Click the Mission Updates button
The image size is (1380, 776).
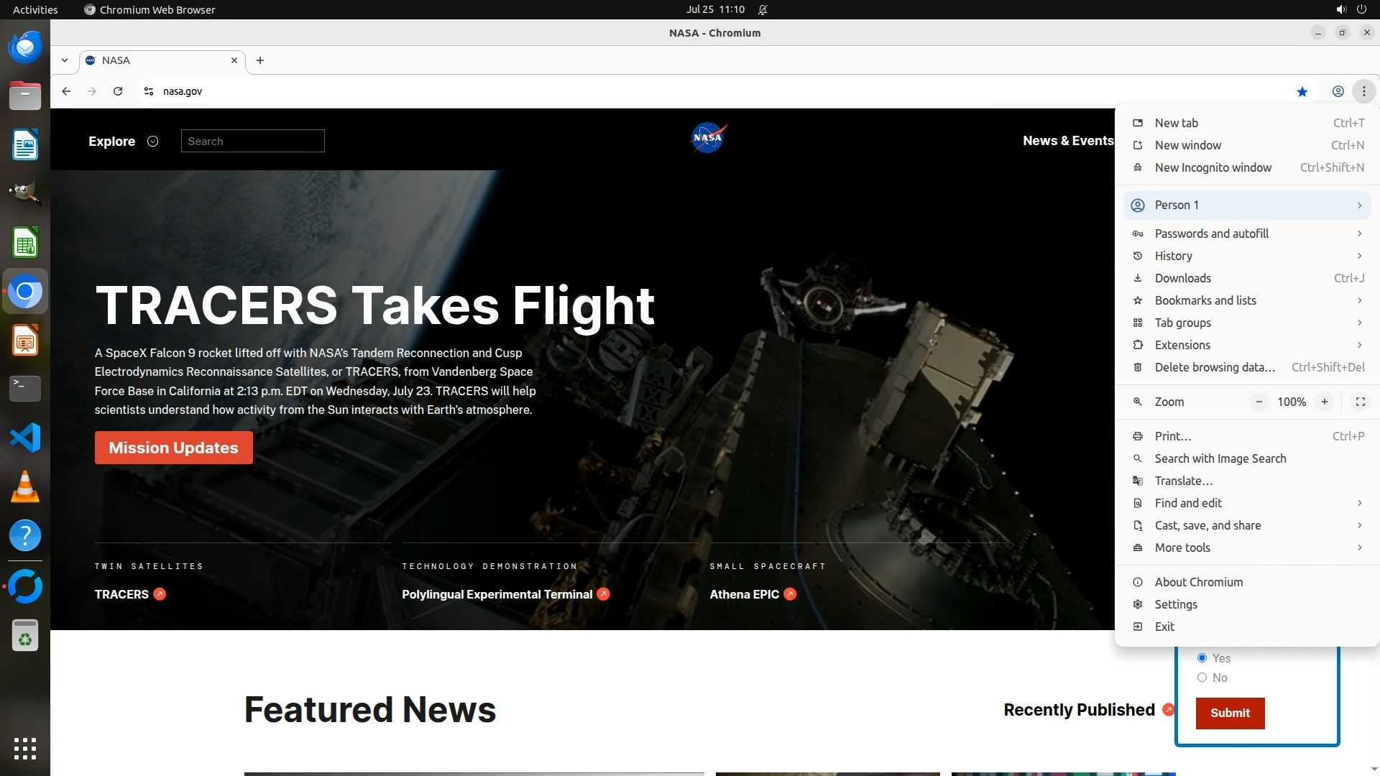pos(173,448)
